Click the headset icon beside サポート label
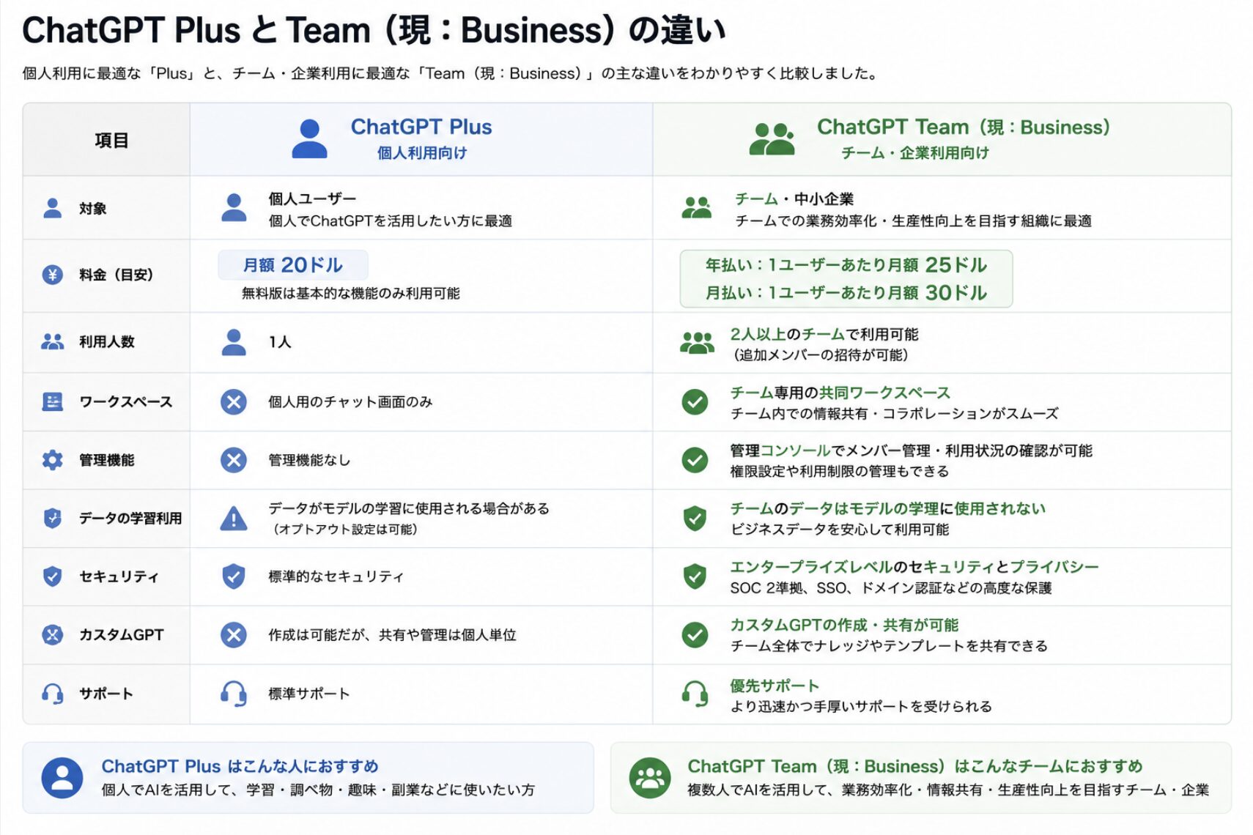 (x=52, y=694)
